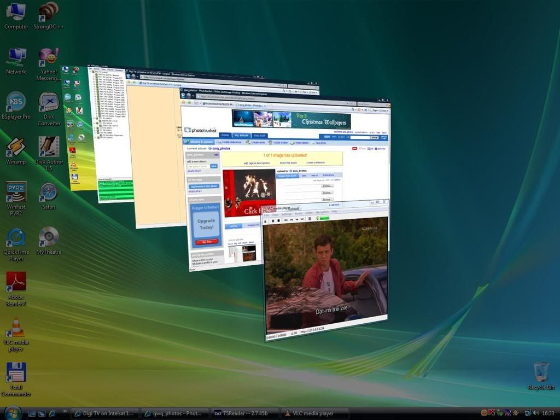Click the Windows Start orb
Screen dimensions: 560x420
pos(12,413)
